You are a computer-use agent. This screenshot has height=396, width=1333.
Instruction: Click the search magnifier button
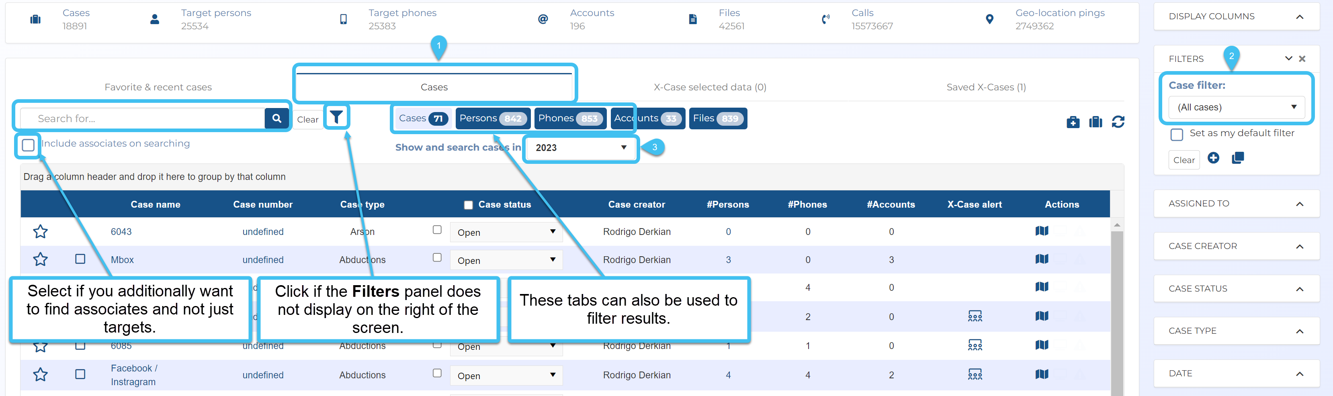tap(276, 118)
